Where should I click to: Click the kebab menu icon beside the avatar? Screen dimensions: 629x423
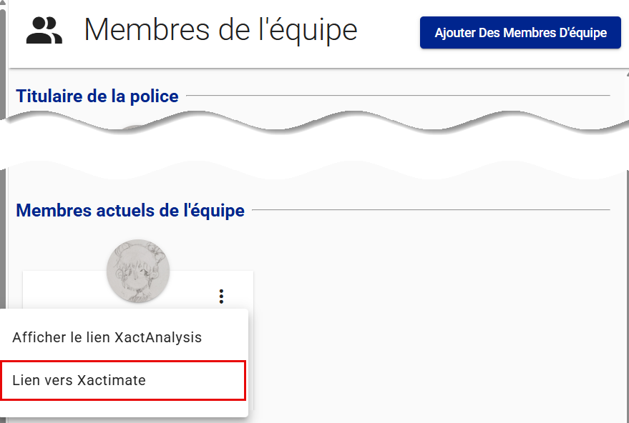tap(222, 296)
